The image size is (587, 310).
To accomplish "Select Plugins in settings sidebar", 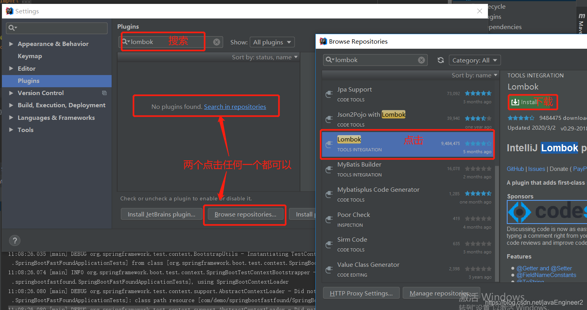I will coord(57,81).
